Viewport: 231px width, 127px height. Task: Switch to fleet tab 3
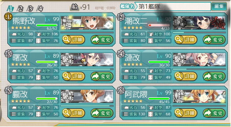point(30,9)
